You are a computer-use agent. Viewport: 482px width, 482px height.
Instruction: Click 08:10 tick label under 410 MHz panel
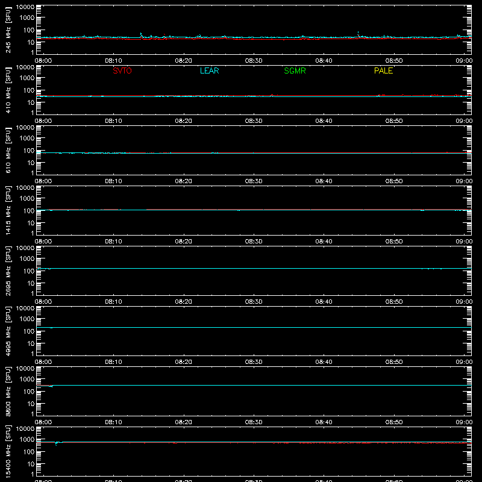coord(113,121)
